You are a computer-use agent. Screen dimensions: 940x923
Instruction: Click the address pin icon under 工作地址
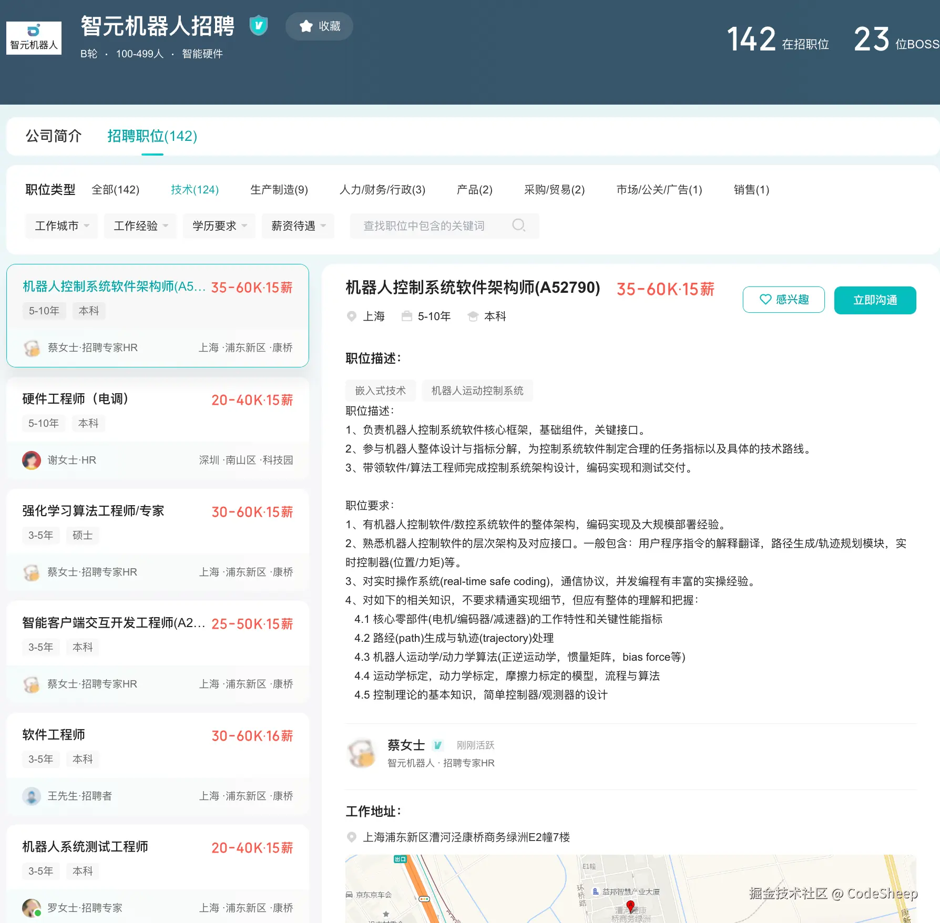pyautogui.click(x=352, y=837)
